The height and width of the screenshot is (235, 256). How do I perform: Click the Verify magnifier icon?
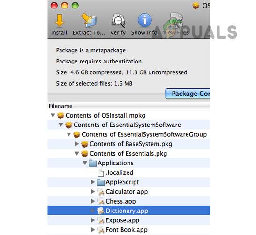pyautogui.click(x=118, y=21)
